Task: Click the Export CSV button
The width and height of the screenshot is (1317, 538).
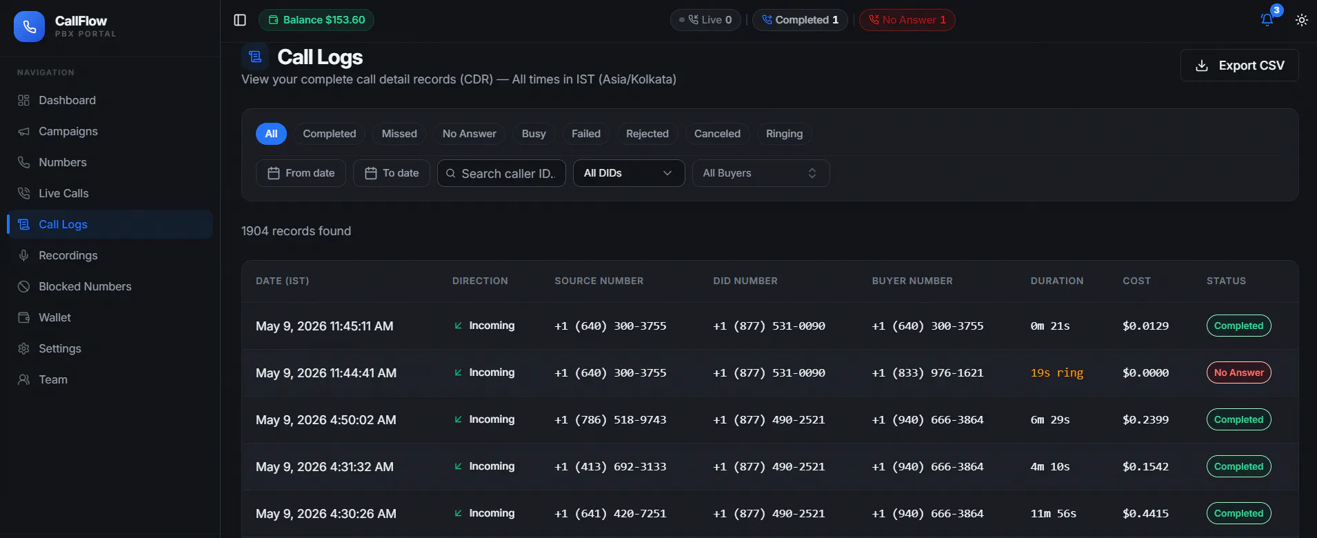Action: click(1240, 66)
